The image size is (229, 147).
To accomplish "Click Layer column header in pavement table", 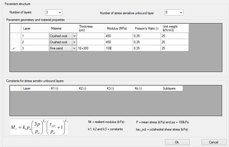I will 35,28.
